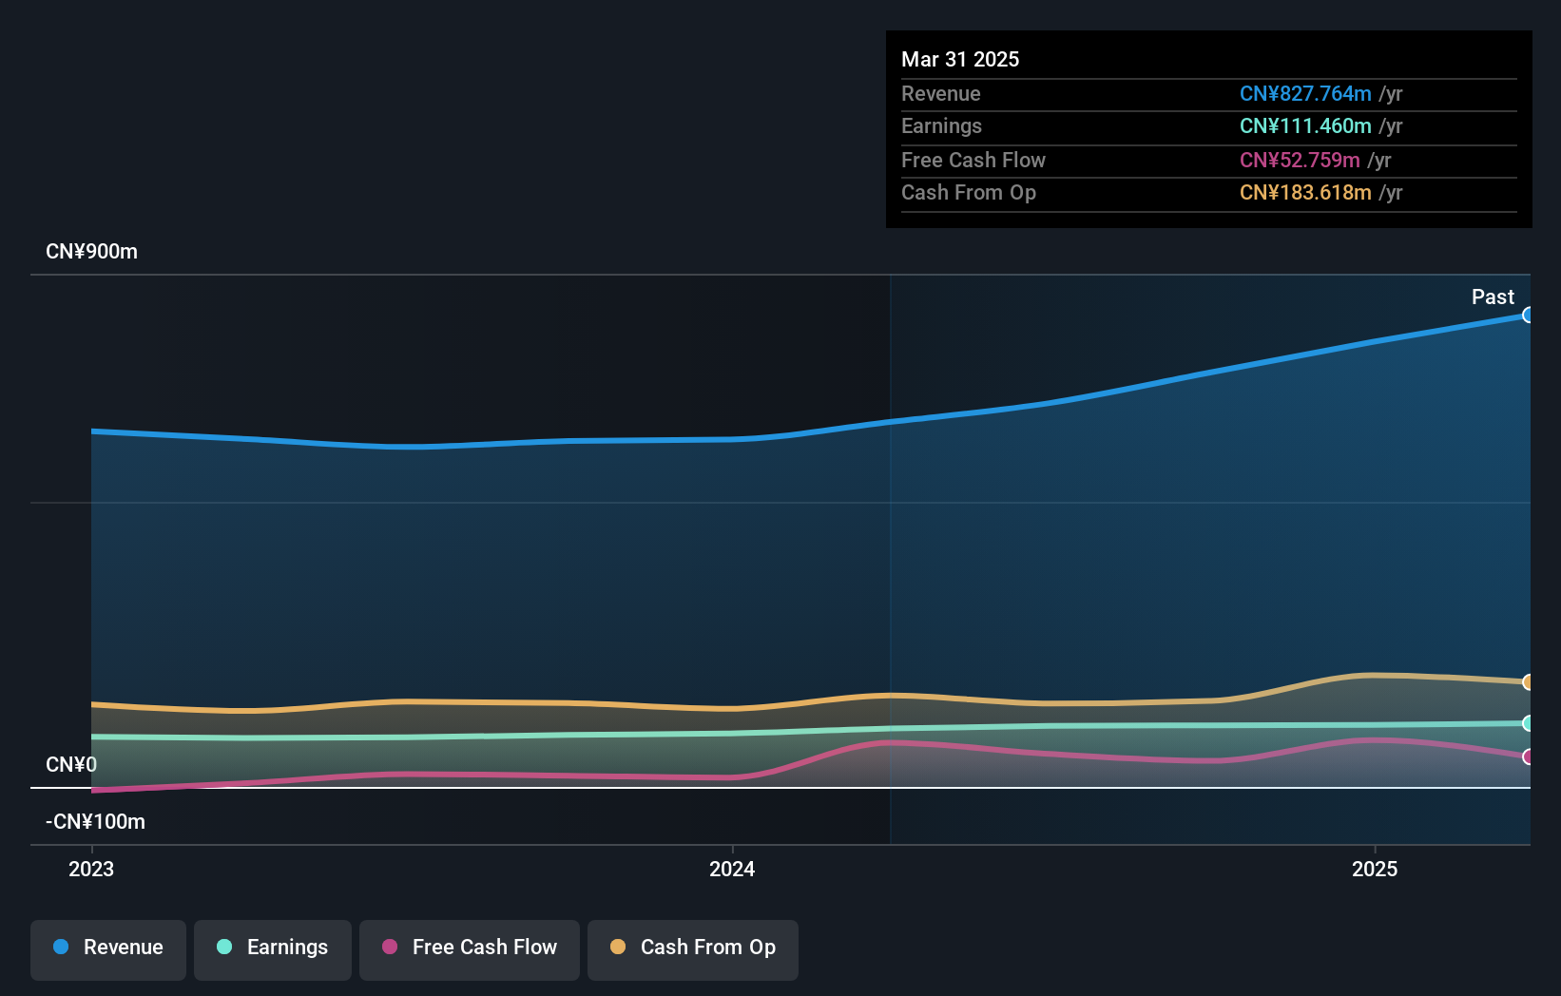Toggle the Free Cash Flow legend button
This screenshot has height=996, width=1561.
[x=470, y=949]
